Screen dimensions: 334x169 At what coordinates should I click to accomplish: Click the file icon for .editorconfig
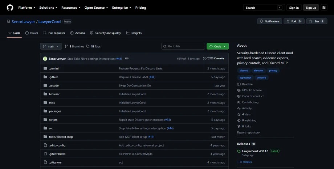coord(45,145)
